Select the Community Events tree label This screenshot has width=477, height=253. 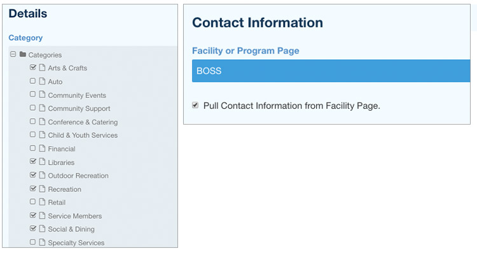(x=77, y=95)
